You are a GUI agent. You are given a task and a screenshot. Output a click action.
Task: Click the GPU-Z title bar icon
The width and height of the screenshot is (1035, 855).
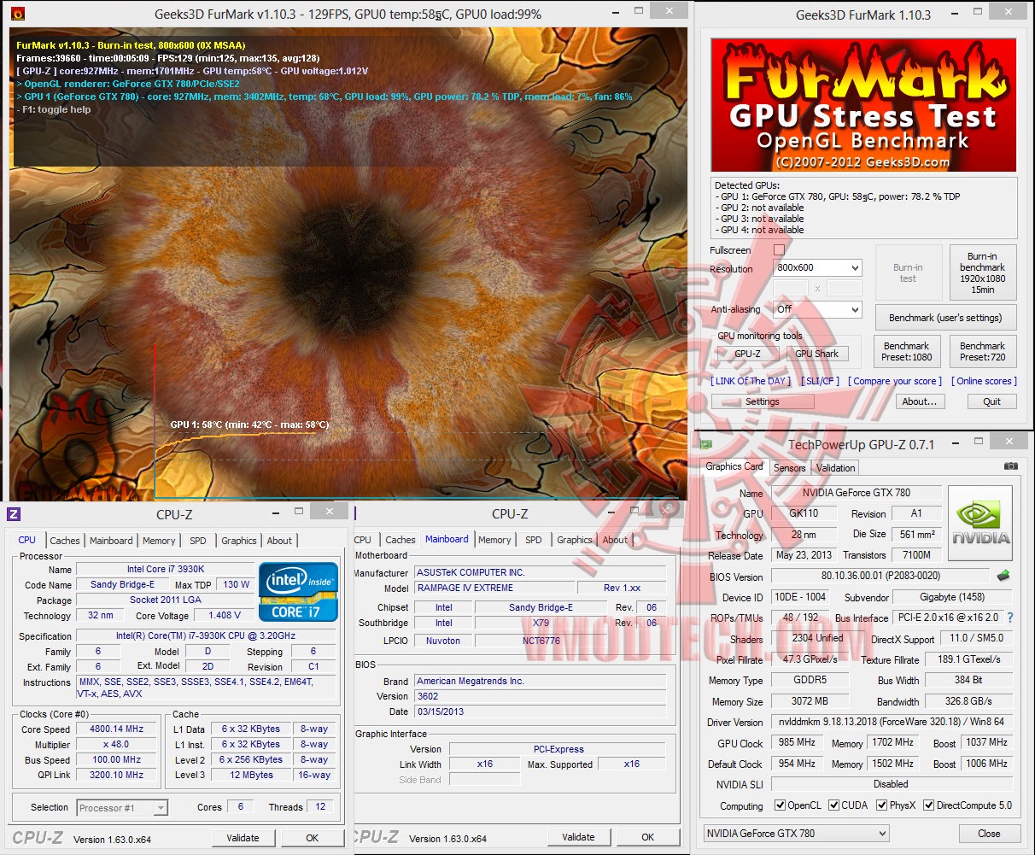(x=706, y=444)
